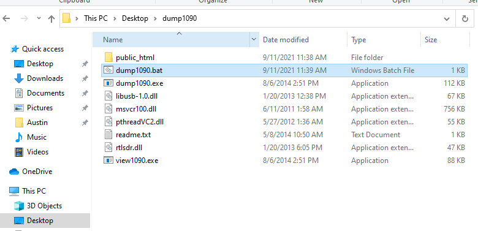Click the folder icon in address bar
Image resolution: width=478 pixels, height=231 pixels.
click(x=67, y=18)
